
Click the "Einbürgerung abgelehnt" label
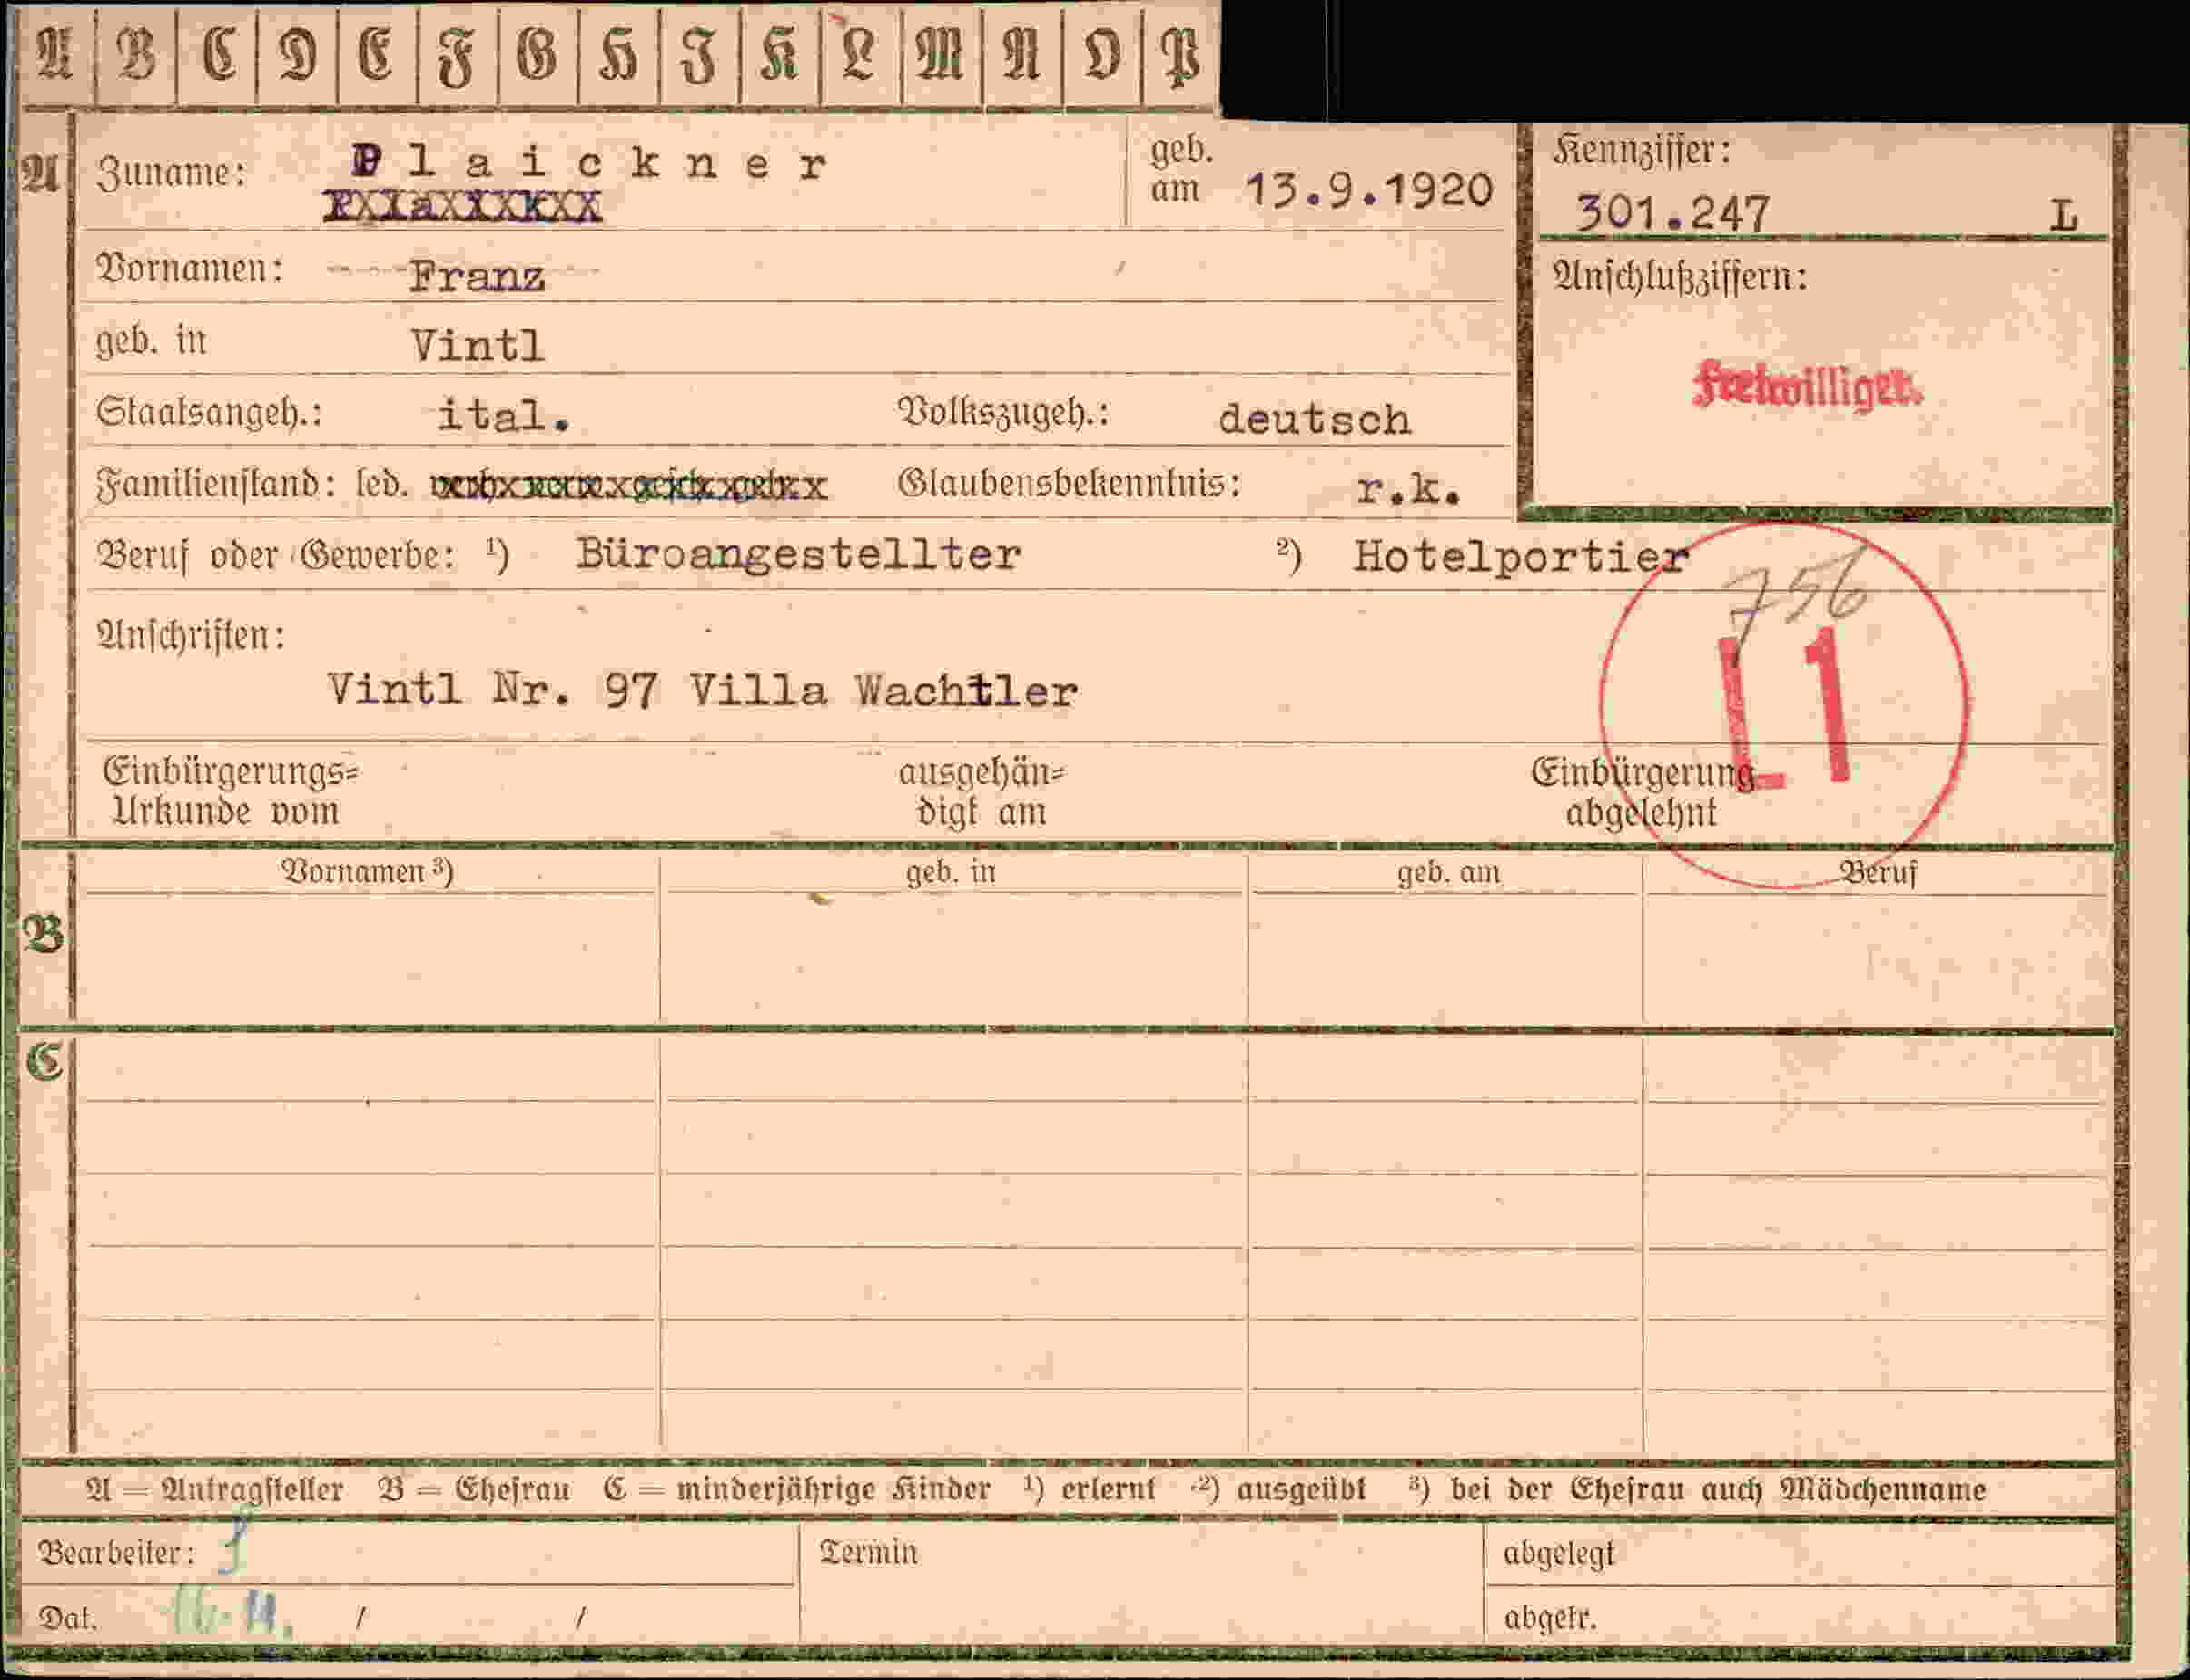(1642, 793)
